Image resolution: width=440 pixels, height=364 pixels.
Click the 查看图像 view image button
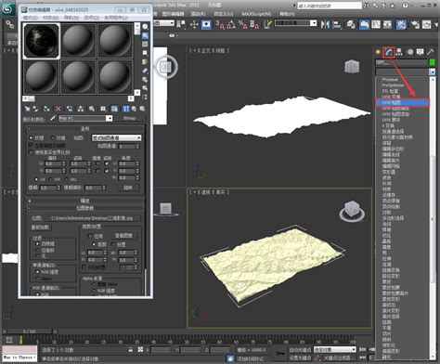[123, 236]
